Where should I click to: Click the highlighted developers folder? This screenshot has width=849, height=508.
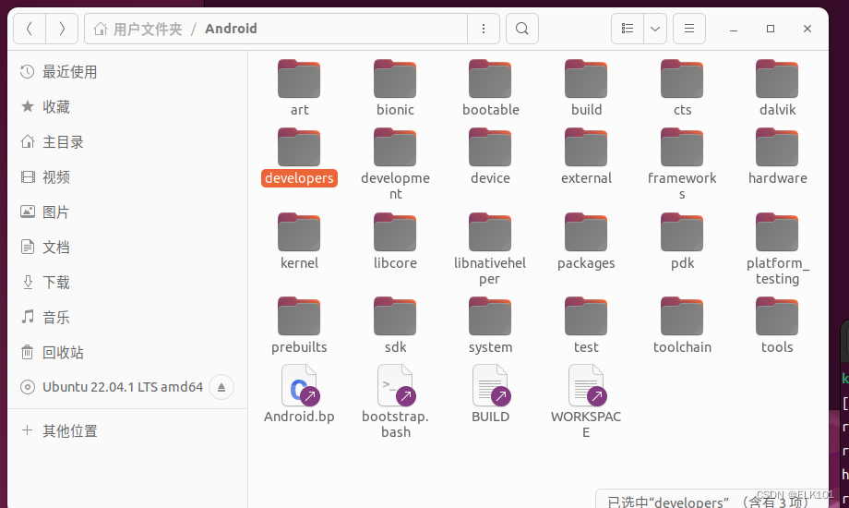(299, 157)
